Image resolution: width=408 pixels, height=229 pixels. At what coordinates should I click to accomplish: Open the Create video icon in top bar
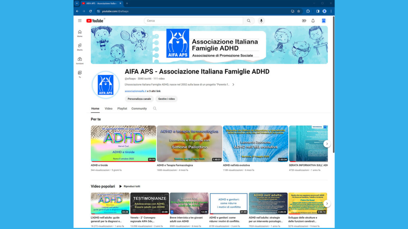click(303, 20)
